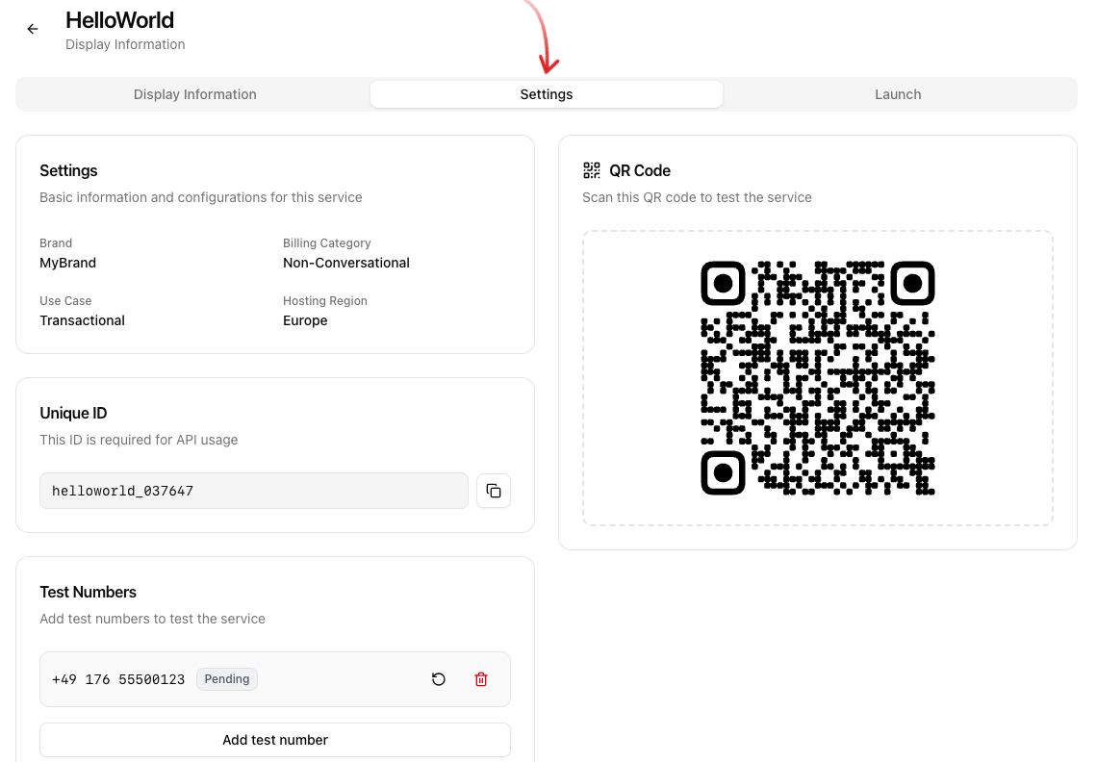Click the Transactional use case value
Image resolution: width=1097 pixels, height=762 pixels.
[x=82, y=320]
